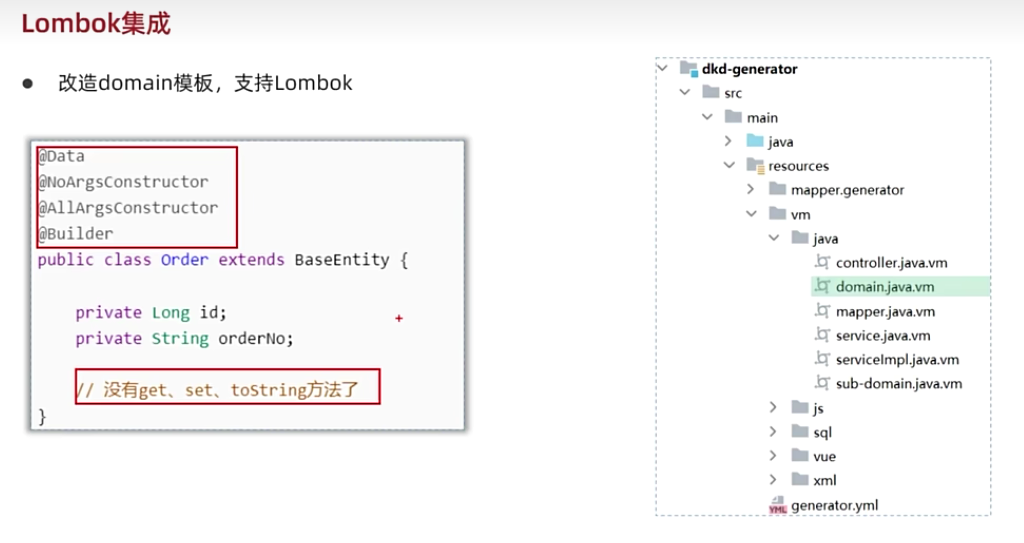Open service.java.vm template file
This screenshot has height=543, width=1024.
click(x=883, y=335)
